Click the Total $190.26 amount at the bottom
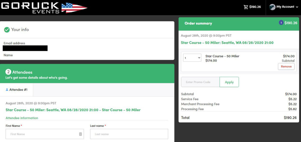 click(x=290, y=118)
